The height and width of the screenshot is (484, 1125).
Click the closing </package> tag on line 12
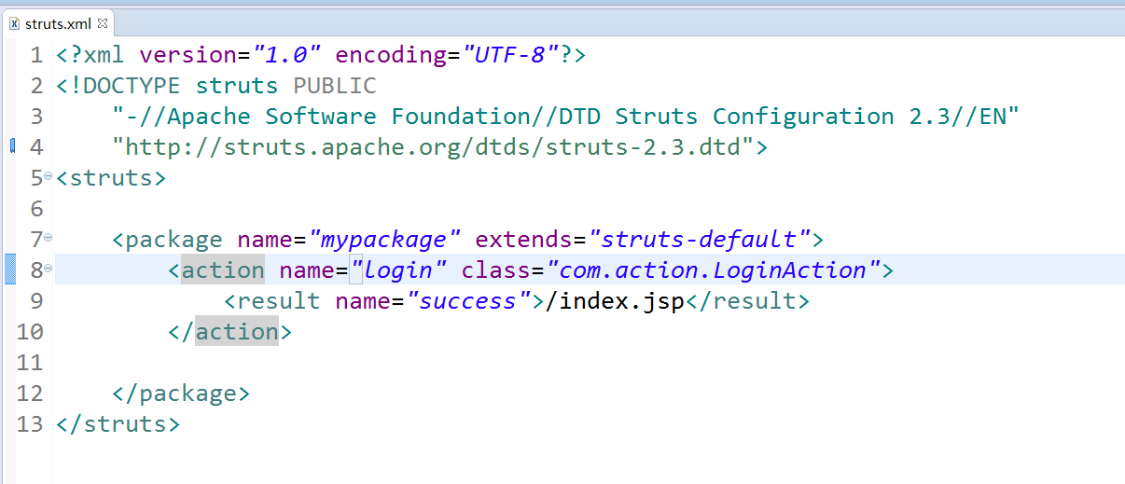tap(181, 394)
